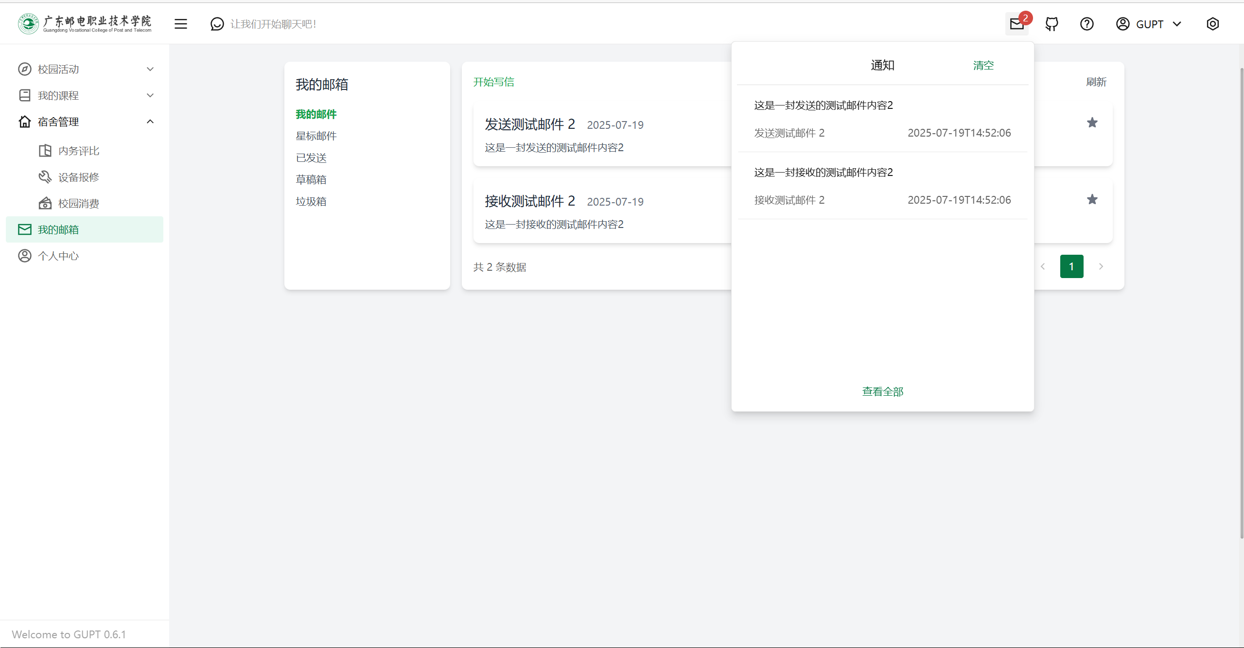Click page 1 pagination button
This screenshot has width=1244, height=648.
[x=1071, y=266]
